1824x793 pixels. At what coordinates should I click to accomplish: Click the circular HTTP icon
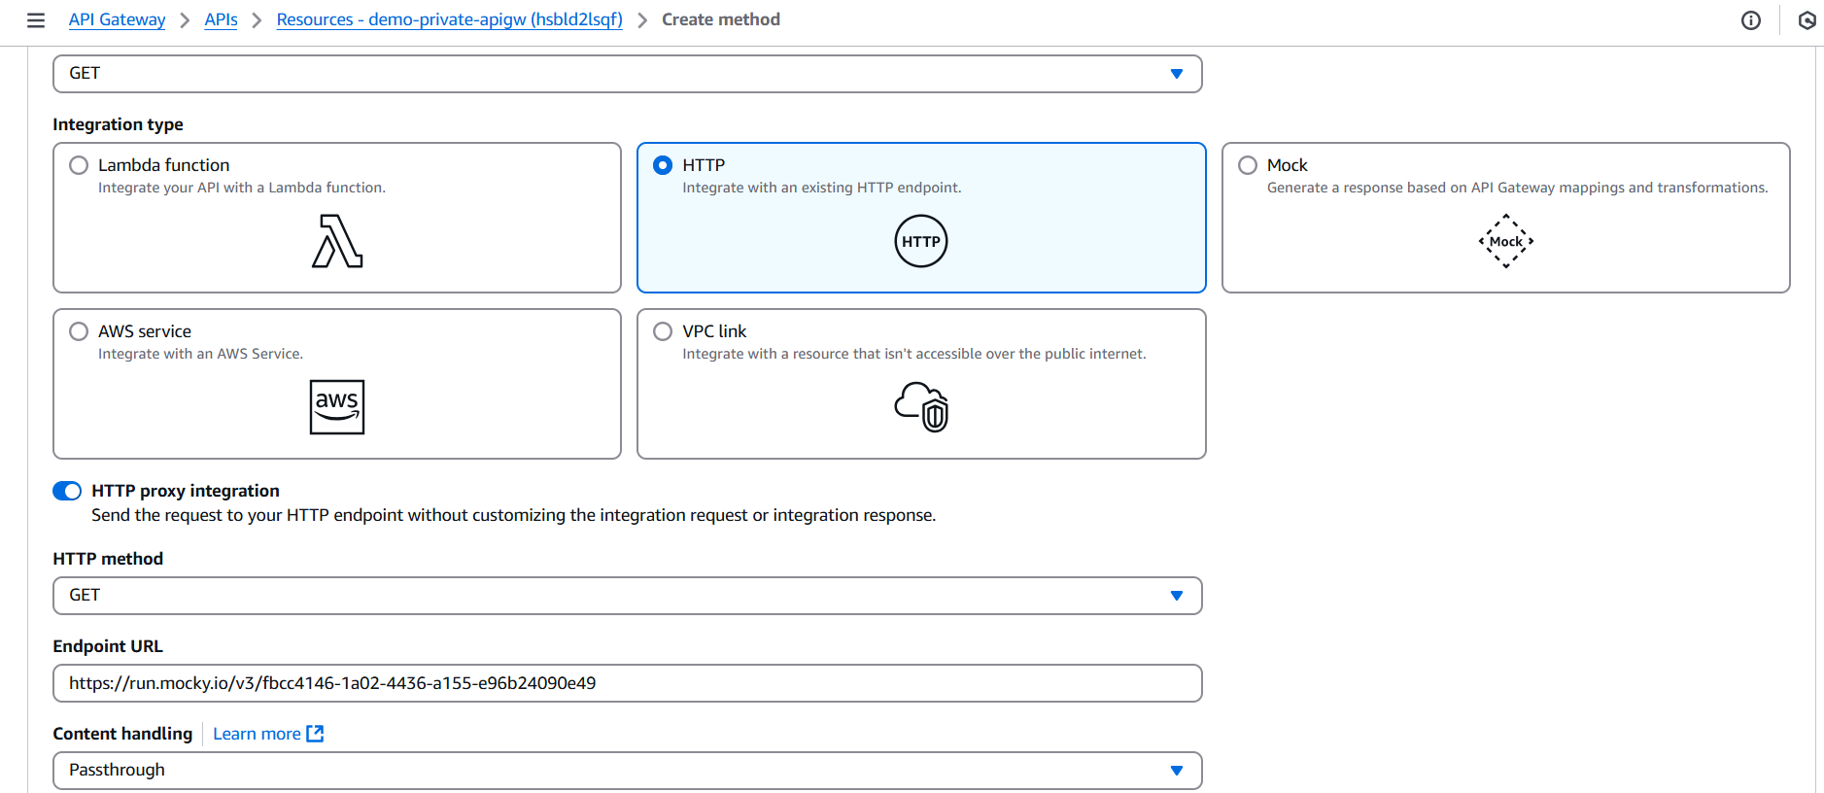coord(921,241)
